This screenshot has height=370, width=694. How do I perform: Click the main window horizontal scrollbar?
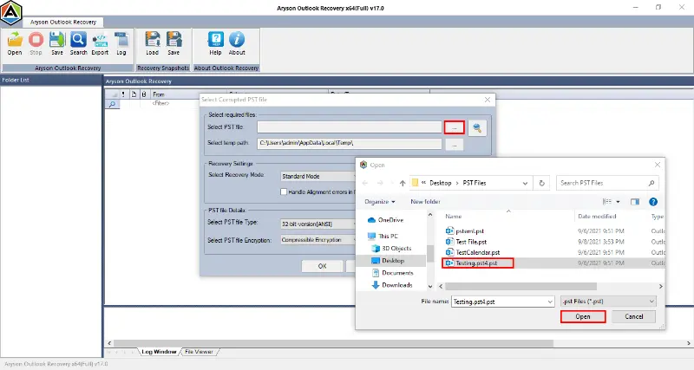tap(333, 343)
